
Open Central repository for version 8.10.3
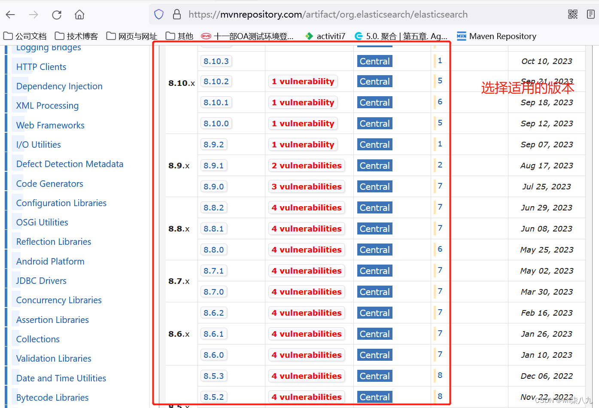(375, 61)
